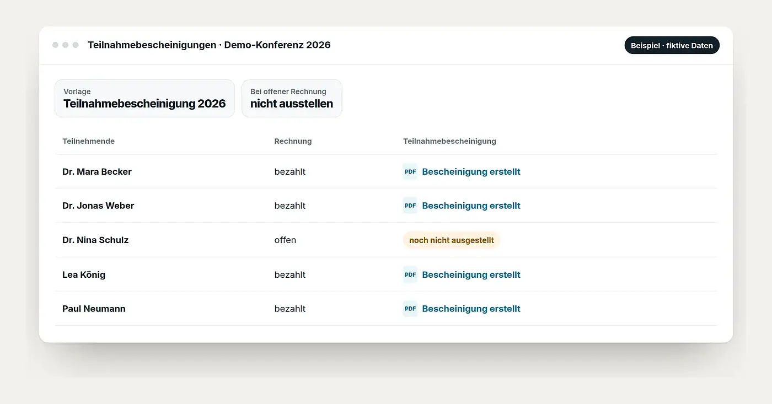Viewport: 772px width, 404px height.
Task: Open the PDF icon for Paul Neumann
Action: click(410, 309)
